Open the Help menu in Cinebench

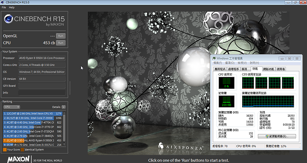pos(12,7)
